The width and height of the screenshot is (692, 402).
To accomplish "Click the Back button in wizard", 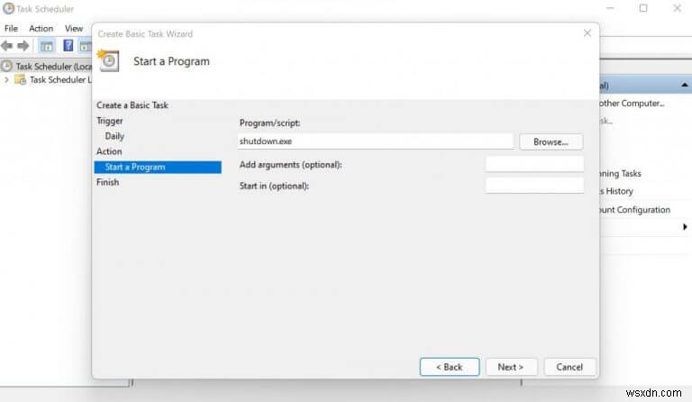I will coord(450,367).
